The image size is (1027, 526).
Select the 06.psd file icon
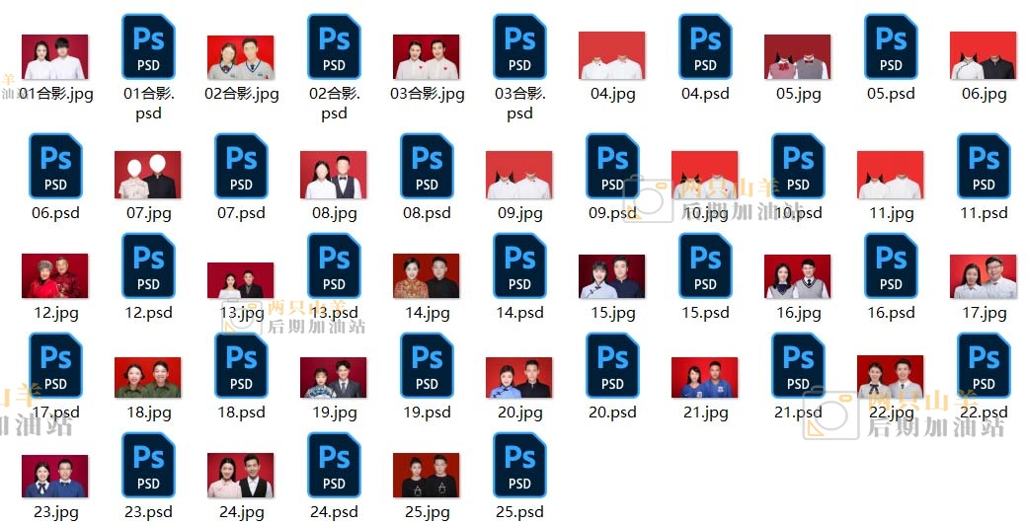coord(55,167)
